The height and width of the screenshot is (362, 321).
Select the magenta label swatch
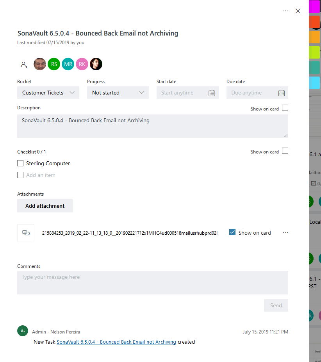click(x=315, y=6)
